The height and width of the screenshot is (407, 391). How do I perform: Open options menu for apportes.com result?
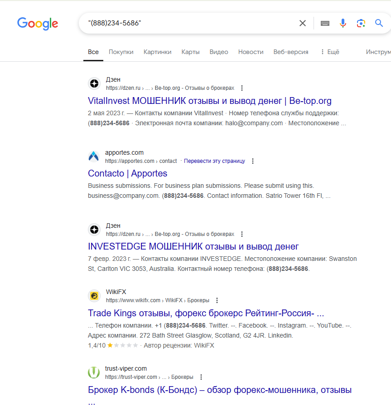click(x=253, y=161)
